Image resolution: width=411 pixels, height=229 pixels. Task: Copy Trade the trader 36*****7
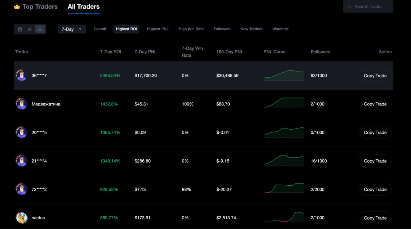click(375, 76)
